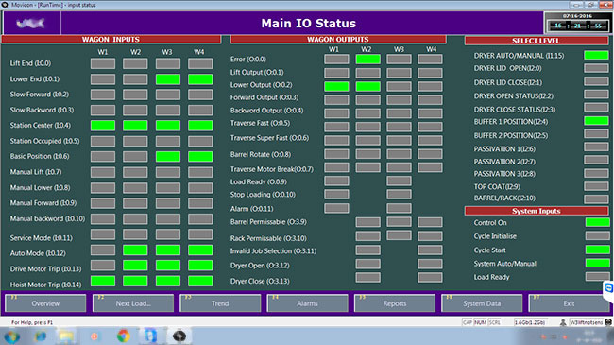
Task: Open the Alarms page
Action: (x=307, y=303)
